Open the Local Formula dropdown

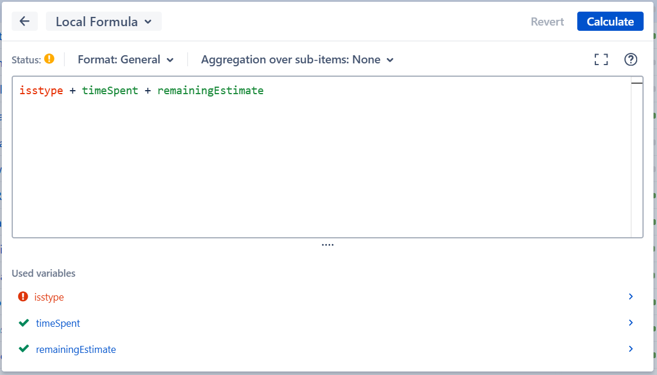pyautogui.click(x=104, y=21)
